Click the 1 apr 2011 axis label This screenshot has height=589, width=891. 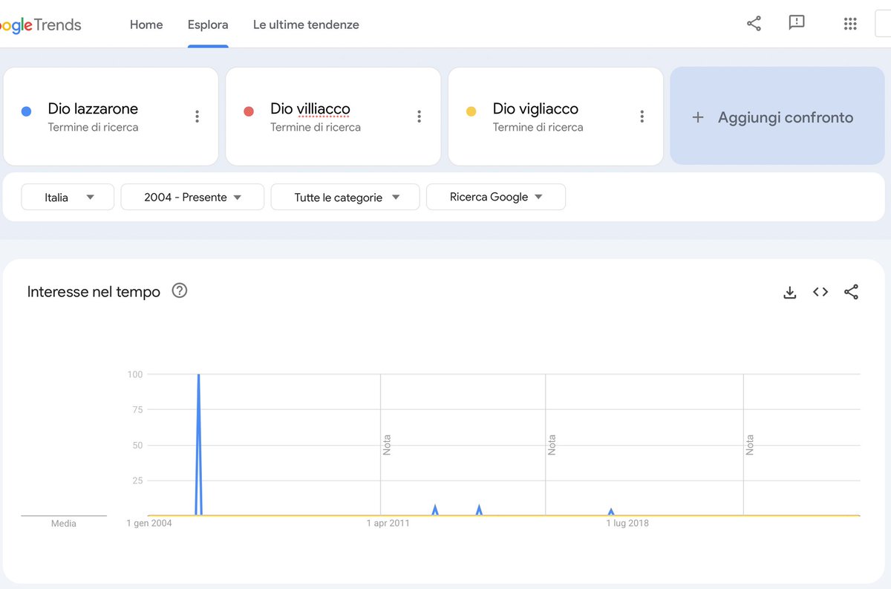tap(388, 524)
